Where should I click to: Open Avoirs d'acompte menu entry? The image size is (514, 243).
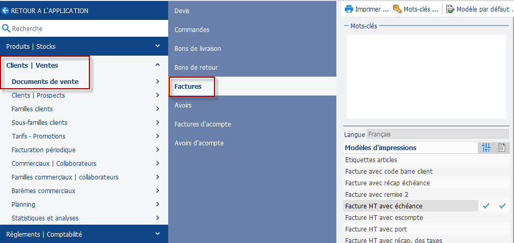tap(199, 143)
